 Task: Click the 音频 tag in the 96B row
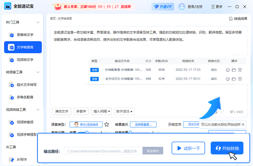(x=95, y=70)
